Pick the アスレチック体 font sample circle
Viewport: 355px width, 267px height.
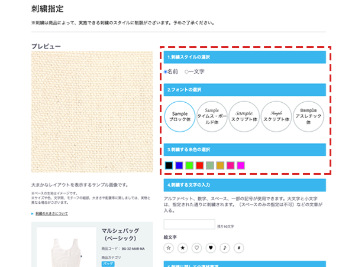tap(308, 116)
